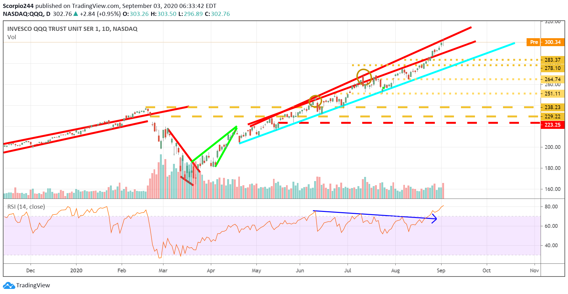The image size is (568, 294).
Task: Click the Vol indicator label
Action: point(11,37)
